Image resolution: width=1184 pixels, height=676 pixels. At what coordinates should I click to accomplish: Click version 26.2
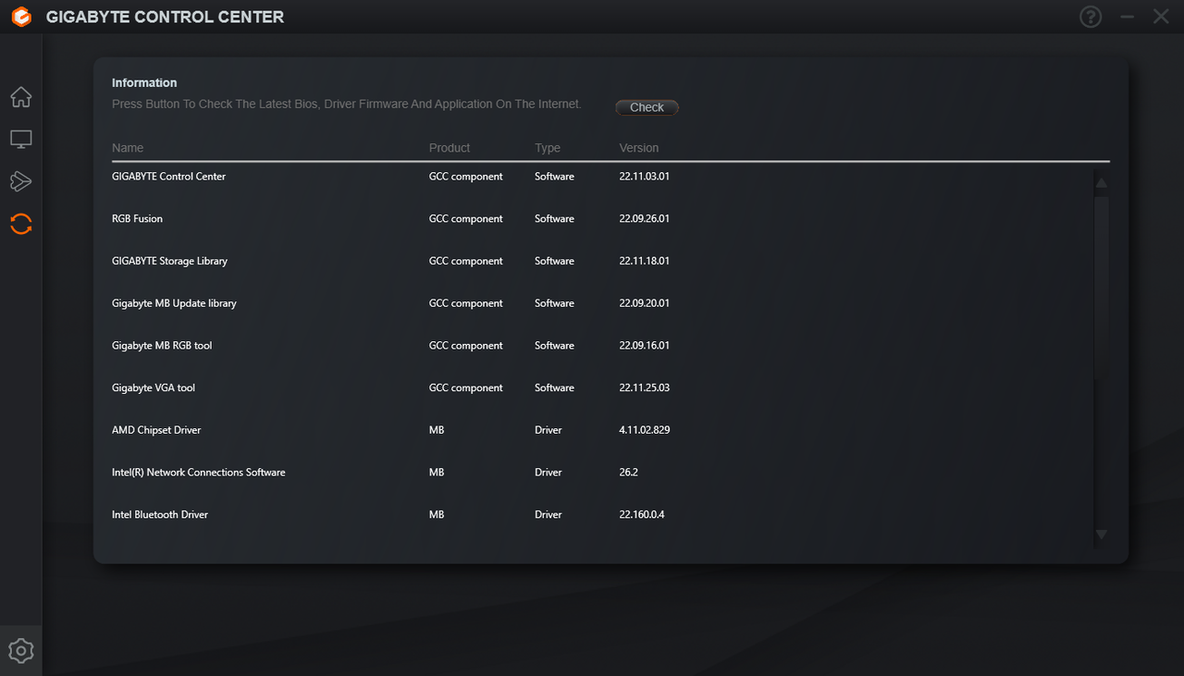pyautogui.click(x=629, y=473)
